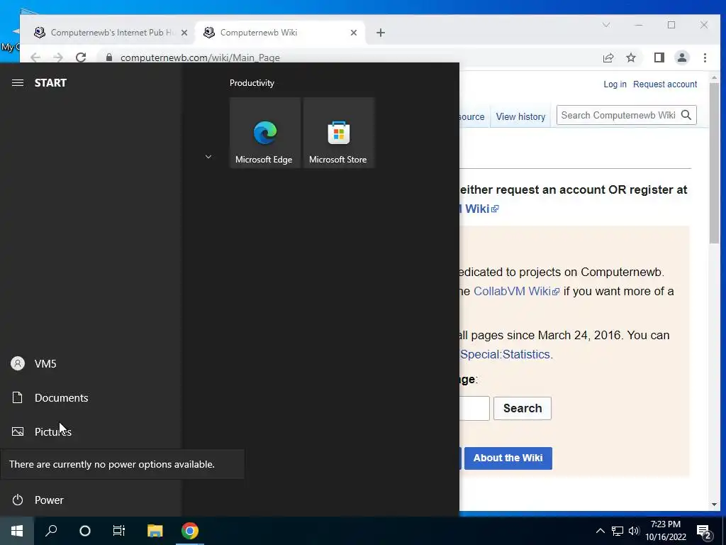The image size is (726, 545).
Task: Open network status tray icon
Action: 618,531
